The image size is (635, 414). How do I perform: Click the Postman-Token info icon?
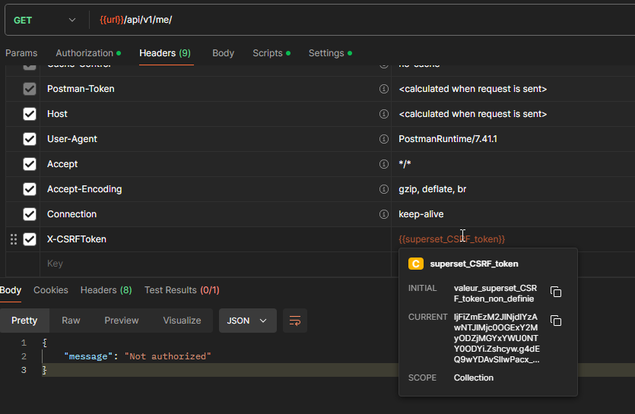click(383, 89)
